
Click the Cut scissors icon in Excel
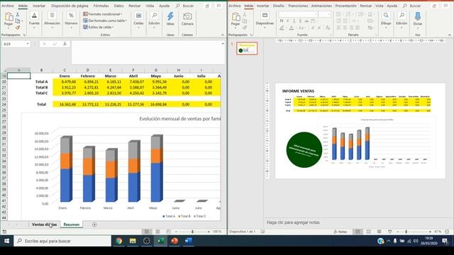(x=18, y=14)
